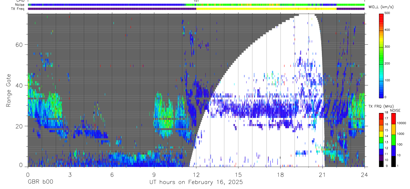410x189 pixels.
Task: Click "UT hours on February 16, 2025" title
Action: (x=196, y=182)
